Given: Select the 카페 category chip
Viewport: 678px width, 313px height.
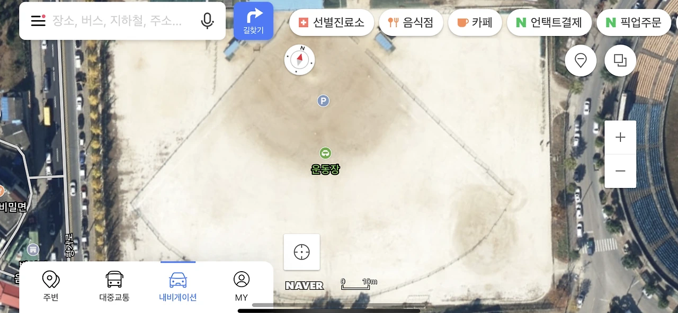Looking at the screenshot, I should click(475, 22).
